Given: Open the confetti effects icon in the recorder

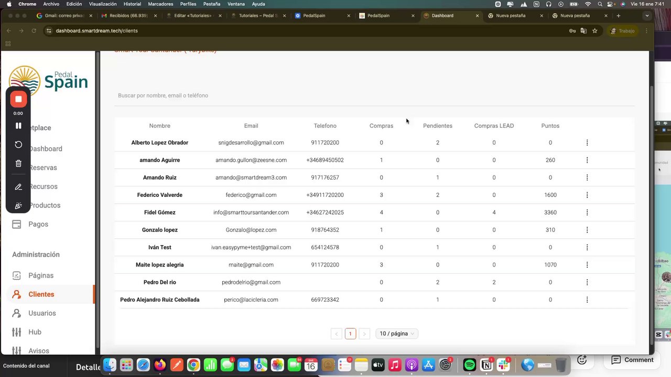Looking at the screenshot, I should point(18,206).
